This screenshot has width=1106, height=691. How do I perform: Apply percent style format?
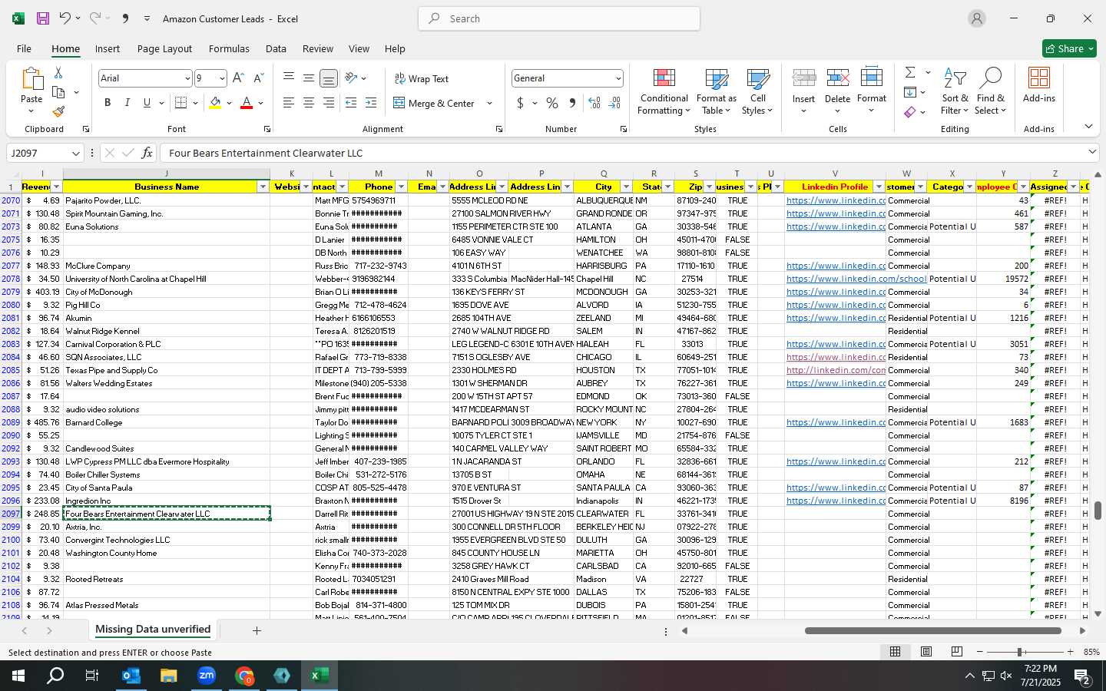552,103
